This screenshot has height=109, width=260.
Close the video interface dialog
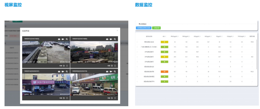(x=117, y=30)
